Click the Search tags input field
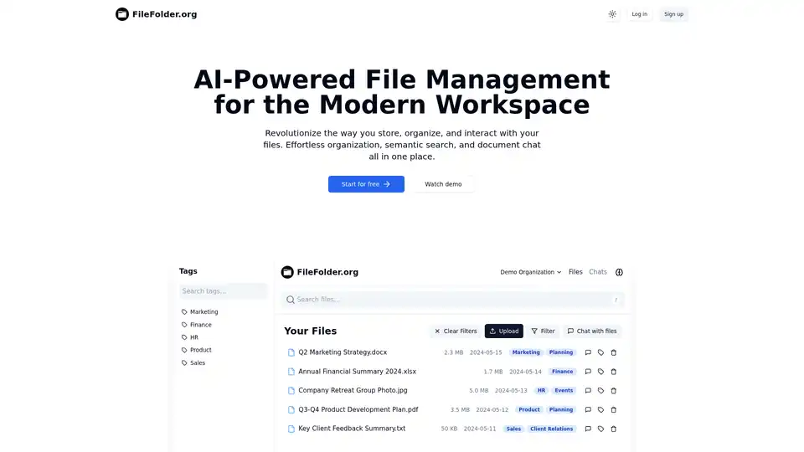The image size is (804, 452). (223, 291)
